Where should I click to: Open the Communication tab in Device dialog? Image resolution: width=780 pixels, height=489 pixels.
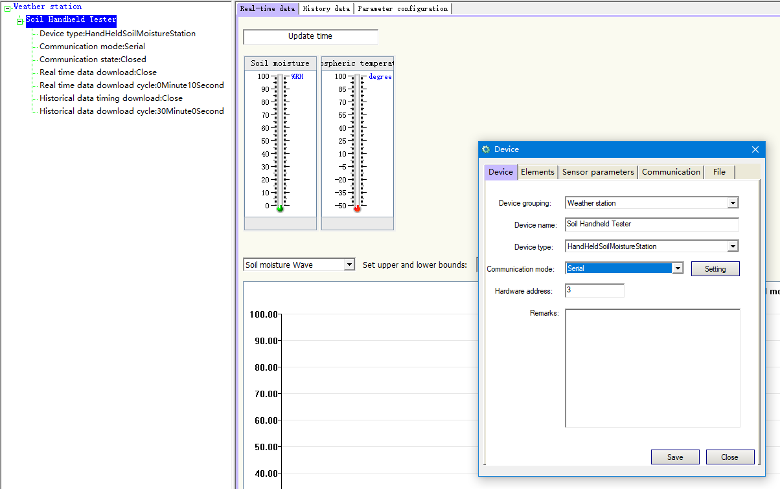tap(671, 171)
